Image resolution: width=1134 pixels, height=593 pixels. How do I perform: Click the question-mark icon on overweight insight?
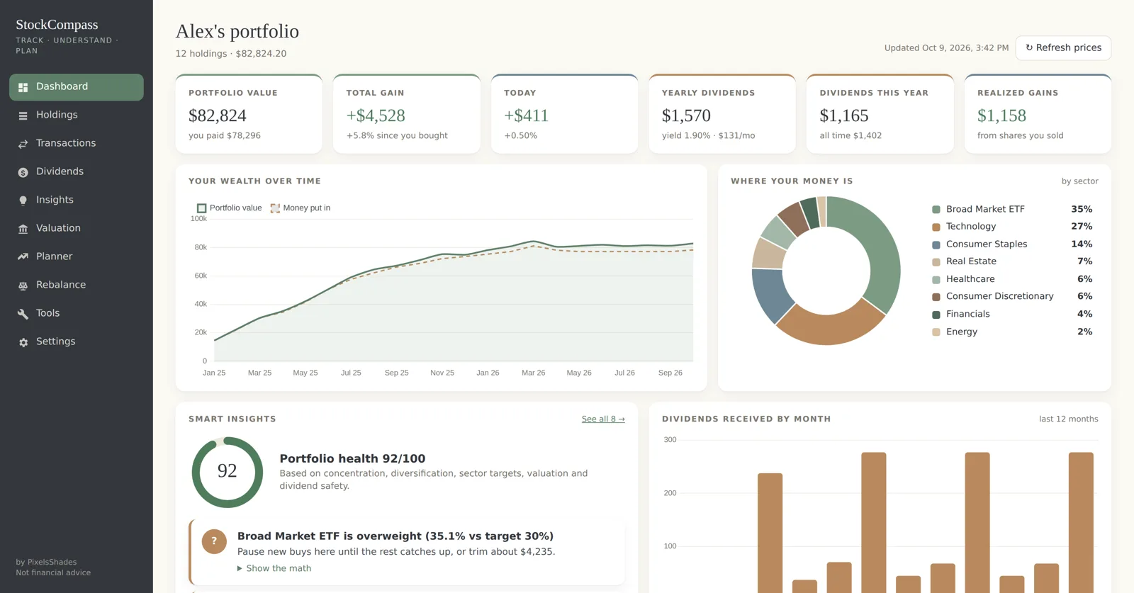pyautogui.click(x=214, y=541)
